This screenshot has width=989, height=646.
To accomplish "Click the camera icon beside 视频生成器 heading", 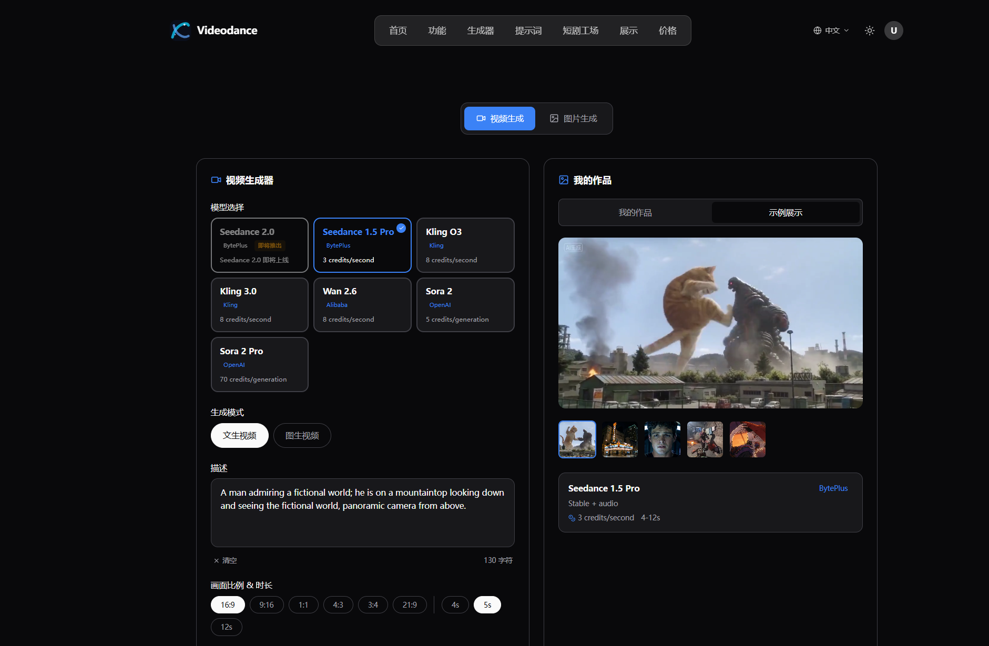I will click(216, 180).
